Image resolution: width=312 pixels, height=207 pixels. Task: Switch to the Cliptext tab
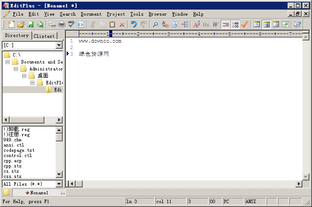coord(44,36)
